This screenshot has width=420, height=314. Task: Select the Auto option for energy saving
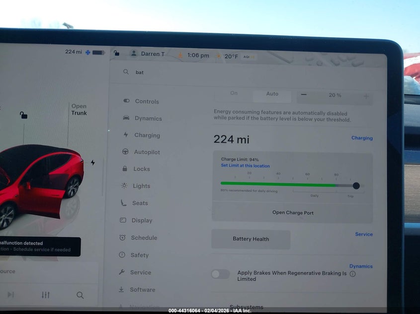272,94
